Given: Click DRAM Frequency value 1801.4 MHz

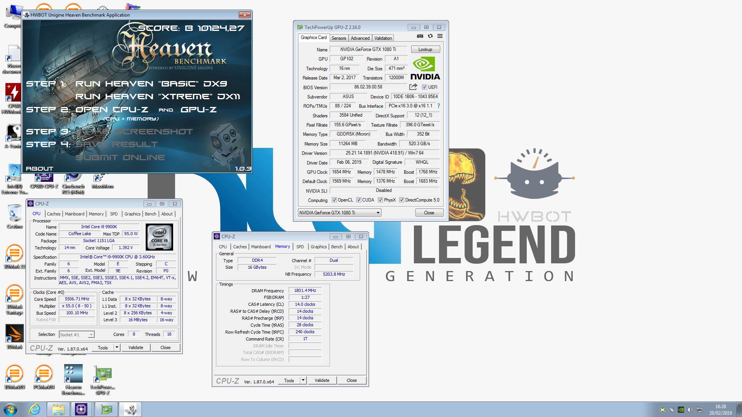Looking at the screenshot, I should pyautogui.click(x=305, y=291).
